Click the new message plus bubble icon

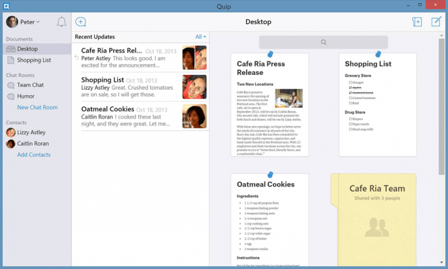81,22
